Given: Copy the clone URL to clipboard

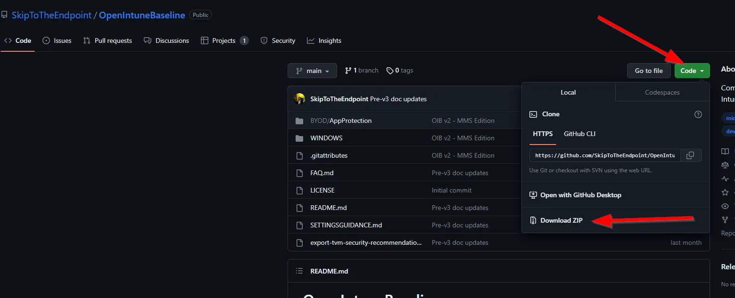Looking at the screenshot, I should coord(690,155).
